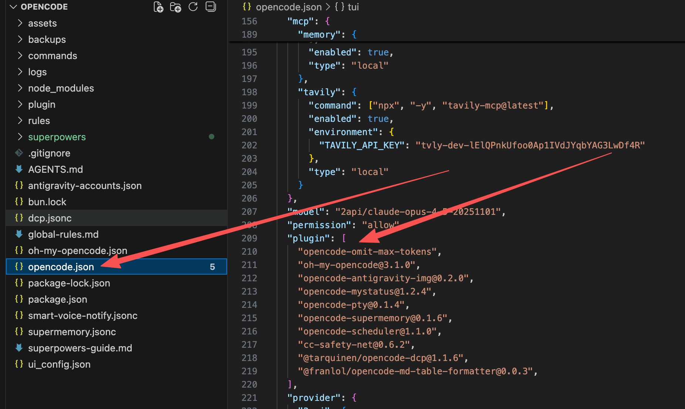
Task: Click line number 209 in the gutter
Action: [249, 238]
